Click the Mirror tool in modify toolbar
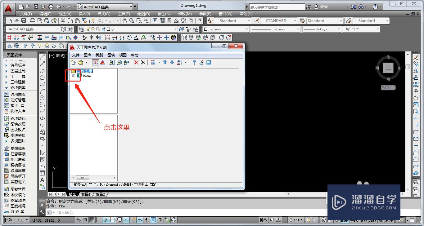 pos(416,71)
